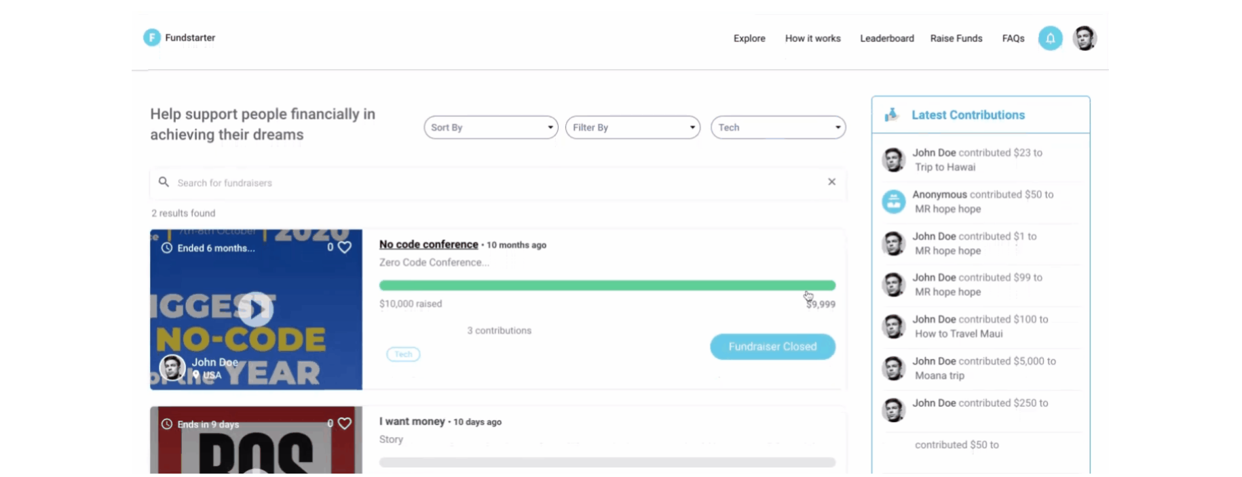Expand the Sort By dropdown
The width and height of the screenshot is (1242, 477).
491,127
